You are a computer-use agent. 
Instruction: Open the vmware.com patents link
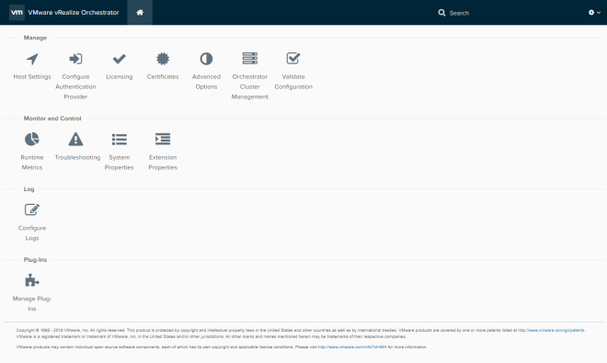551,330
